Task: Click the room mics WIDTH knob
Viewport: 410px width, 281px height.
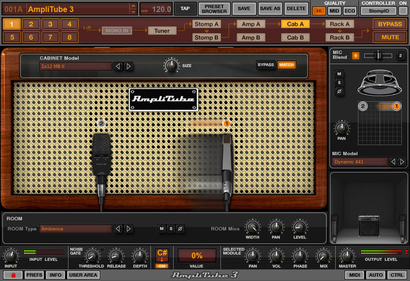Action: 252,227
